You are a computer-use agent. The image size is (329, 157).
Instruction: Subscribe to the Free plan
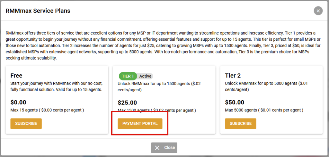coord(26,124)
